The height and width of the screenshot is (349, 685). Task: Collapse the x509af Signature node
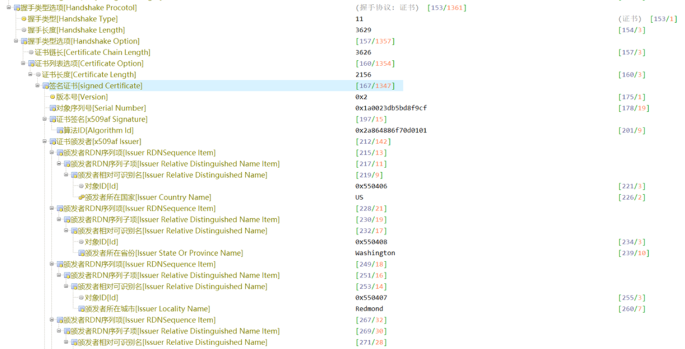[44, 119]
